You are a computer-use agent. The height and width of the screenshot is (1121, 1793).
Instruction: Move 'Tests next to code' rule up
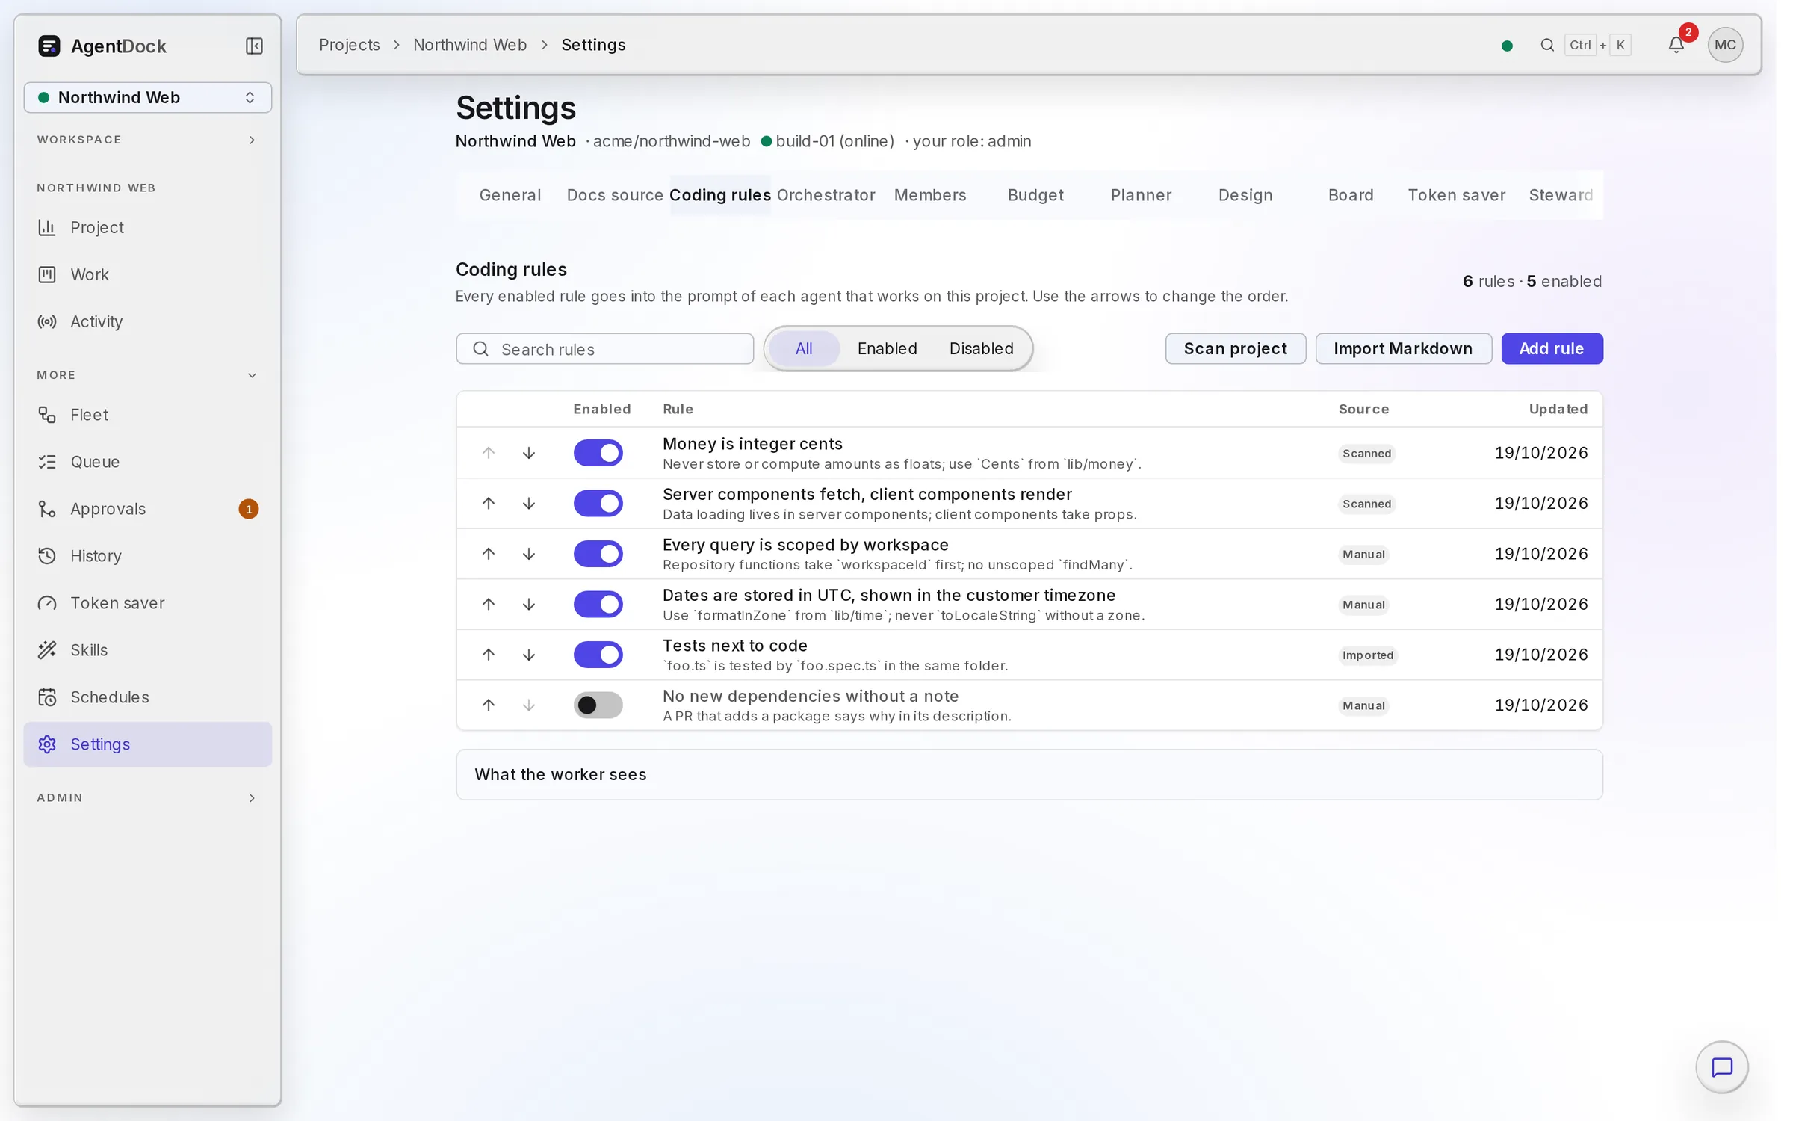(x=489, y=655)
